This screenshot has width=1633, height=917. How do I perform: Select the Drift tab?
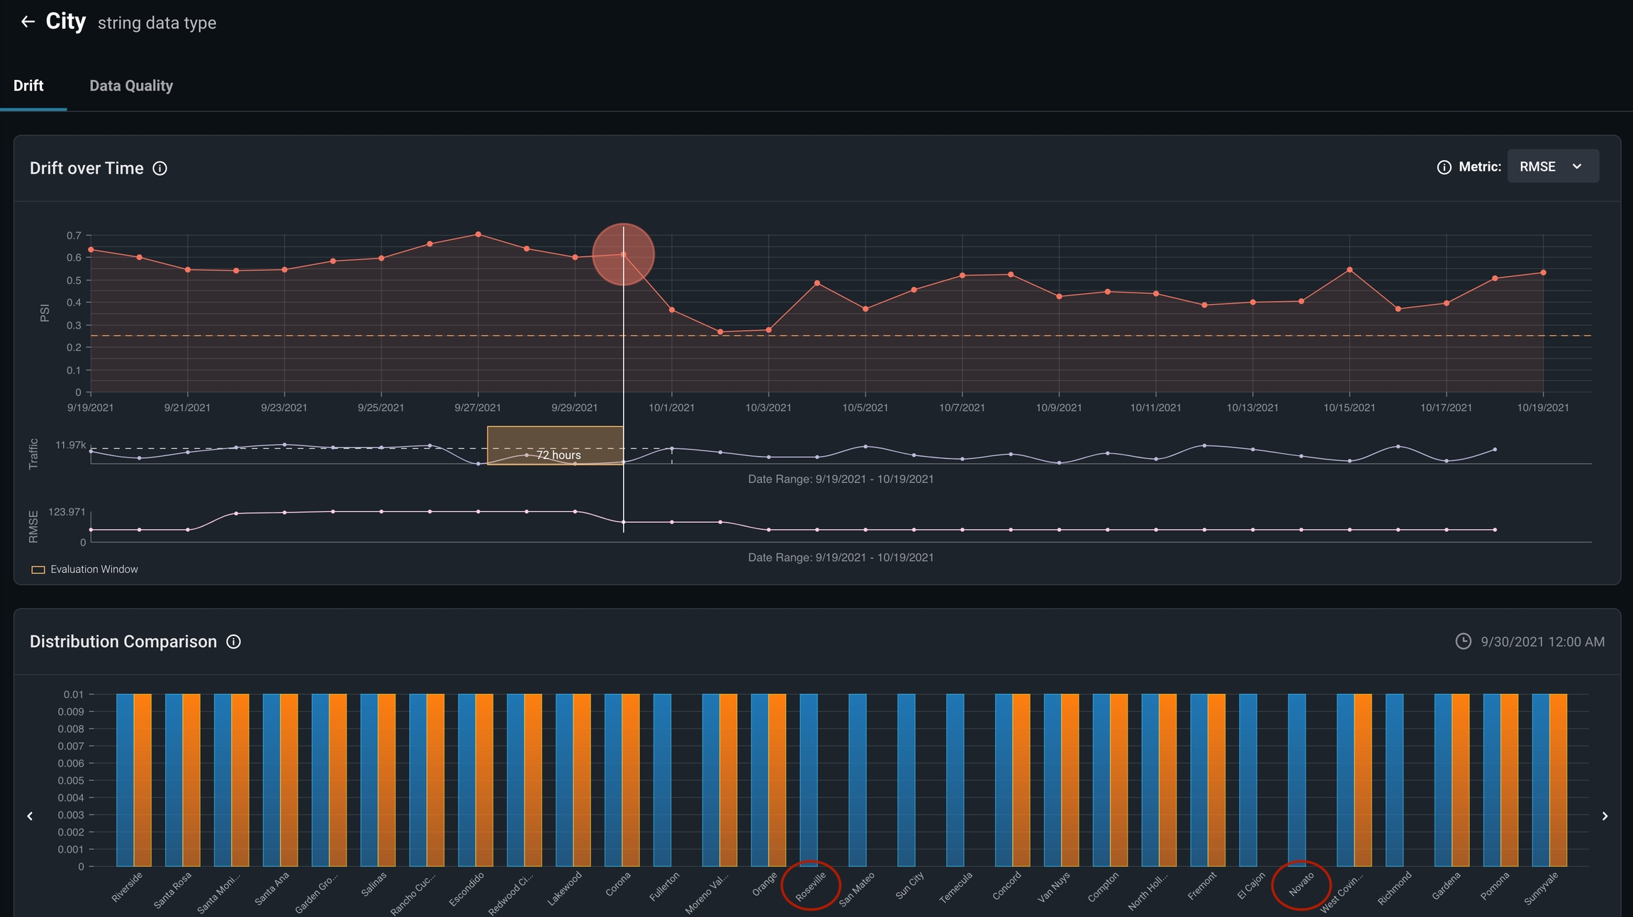tap(28, 86)
